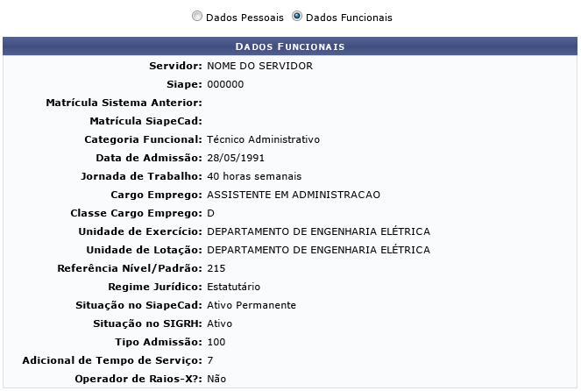The width and height of the screenshot is (581, 391).
Task: Click the Estatutário regime value
Action: [233, 287]
